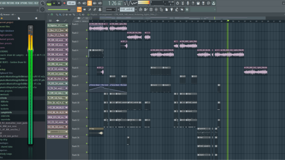Save project with the floppy disk icon
This screenshot has width=285, height=160.
click(x=198, y=3)
